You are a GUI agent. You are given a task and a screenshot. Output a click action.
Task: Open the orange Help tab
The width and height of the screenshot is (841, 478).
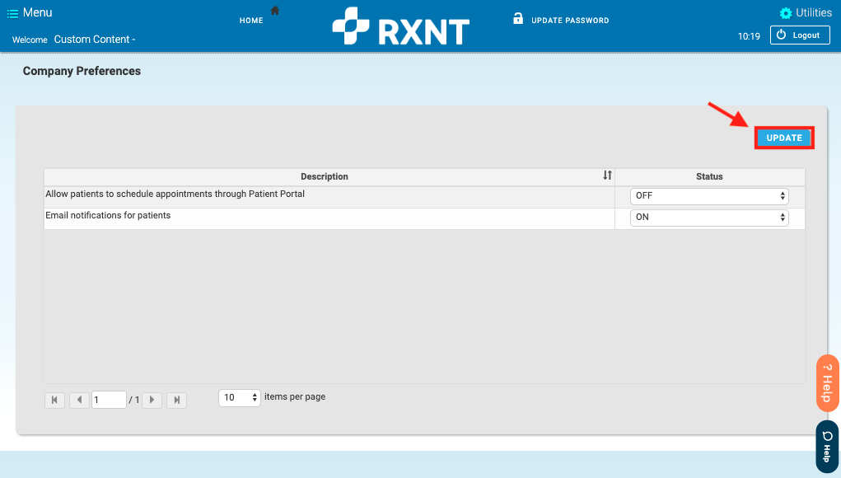point(828,383)
